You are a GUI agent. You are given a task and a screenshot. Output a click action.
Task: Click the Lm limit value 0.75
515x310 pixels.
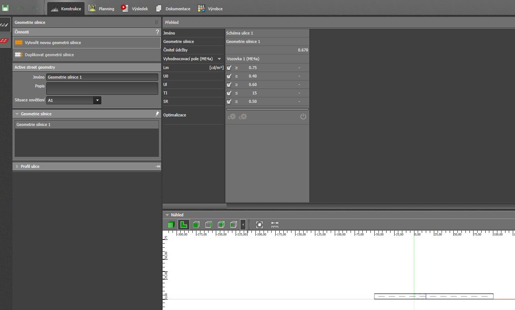click(x=253, y=68)
